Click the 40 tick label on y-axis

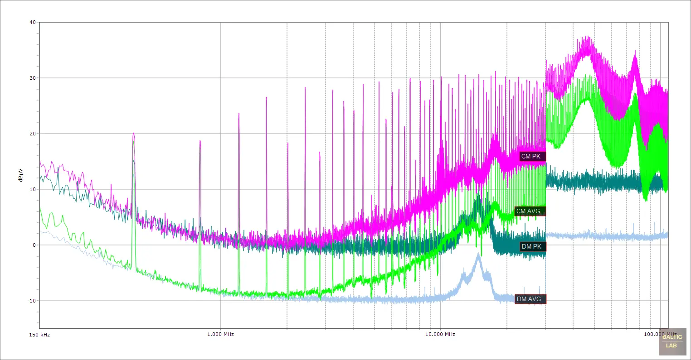32,22
